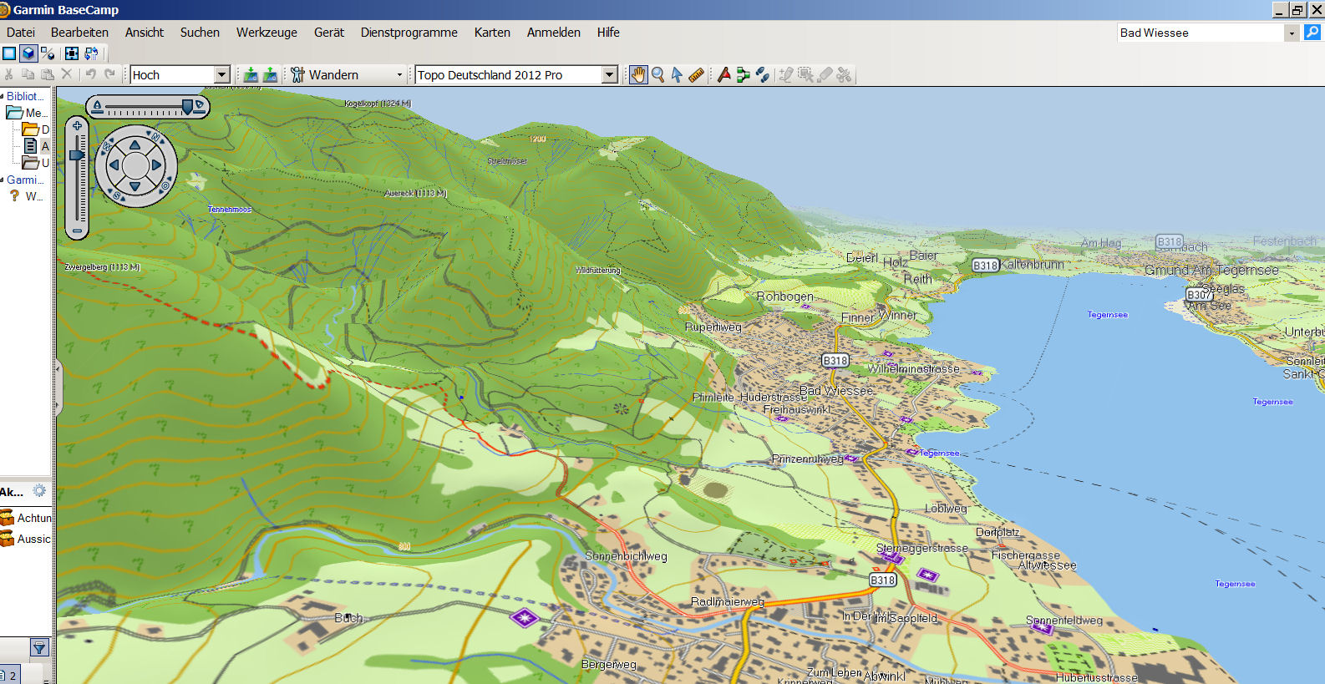The height and width of the screenshot is (684, 1325).
Task: Open the Werkzeuge menu
Action: click(x=267, y=33)
